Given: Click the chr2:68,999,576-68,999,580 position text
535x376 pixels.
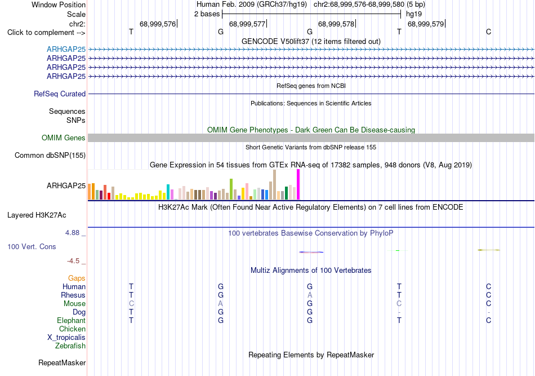Looking at the screenshot, I should click(359, 5).
